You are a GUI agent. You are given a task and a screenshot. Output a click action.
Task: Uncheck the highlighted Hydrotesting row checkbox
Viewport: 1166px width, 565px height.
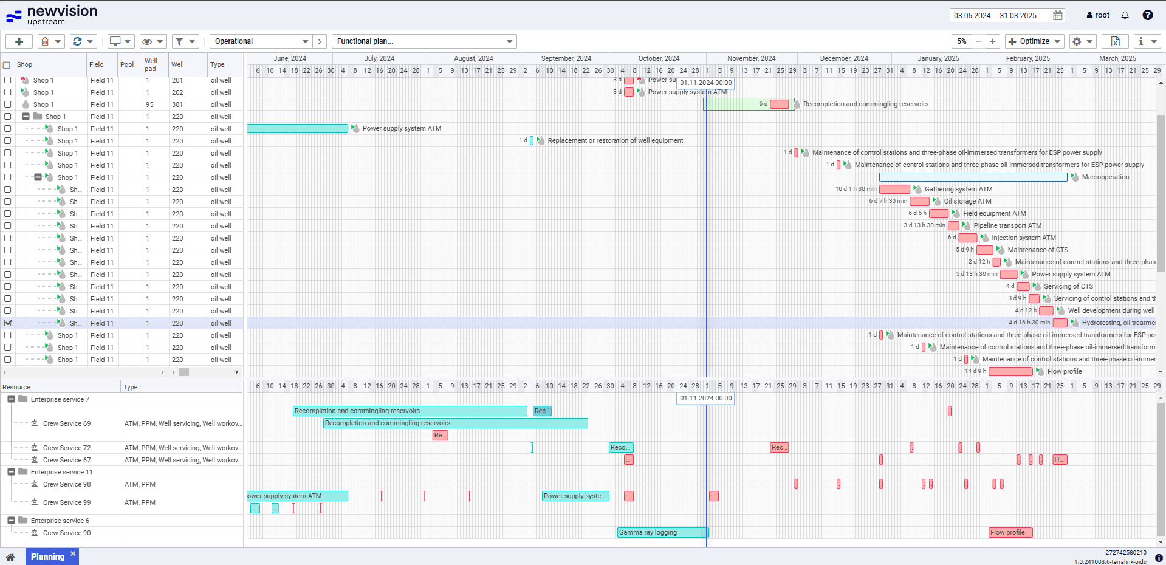[8, 323]
